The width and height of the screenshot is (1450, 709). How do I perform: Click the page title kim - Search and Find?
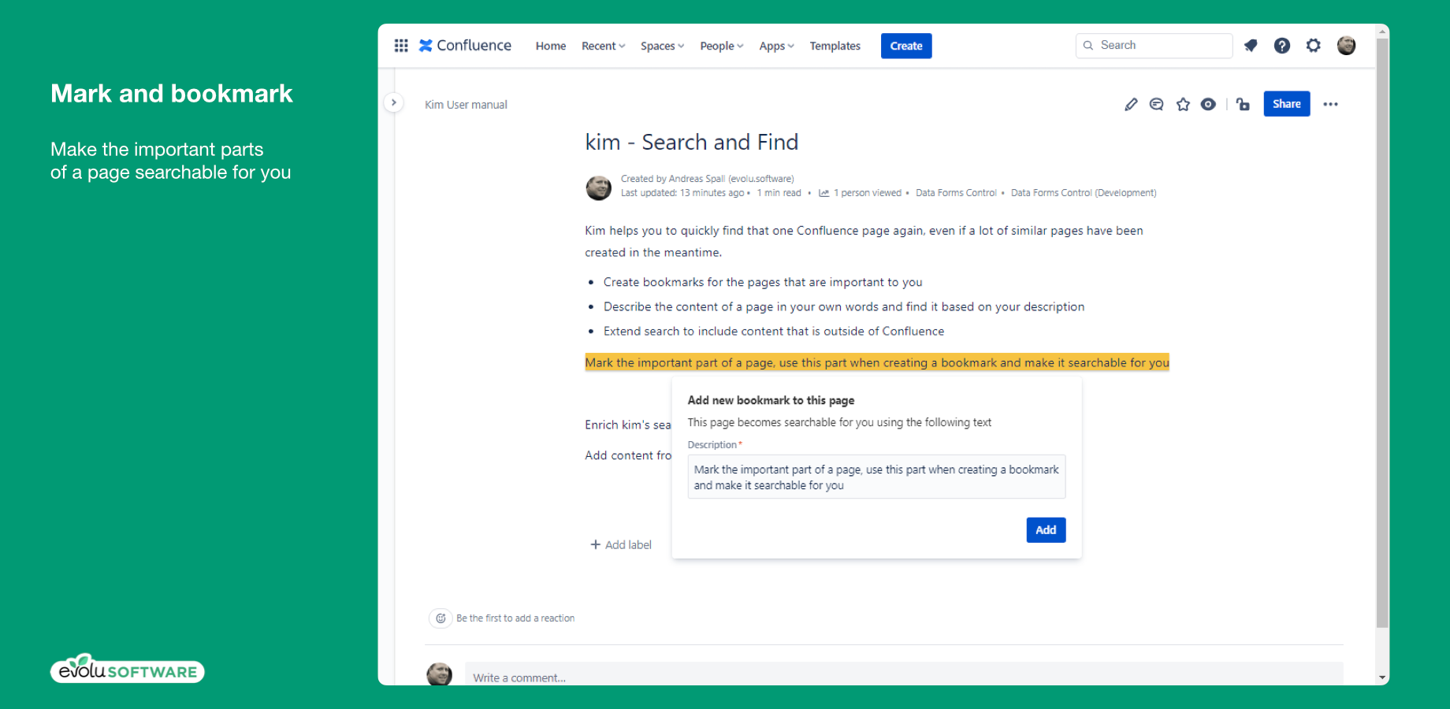[x=692, y=143]
